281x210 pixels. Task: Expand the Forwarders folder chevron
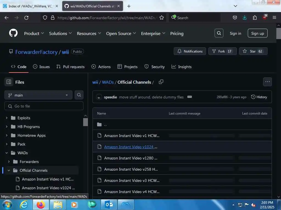[9, 162]
